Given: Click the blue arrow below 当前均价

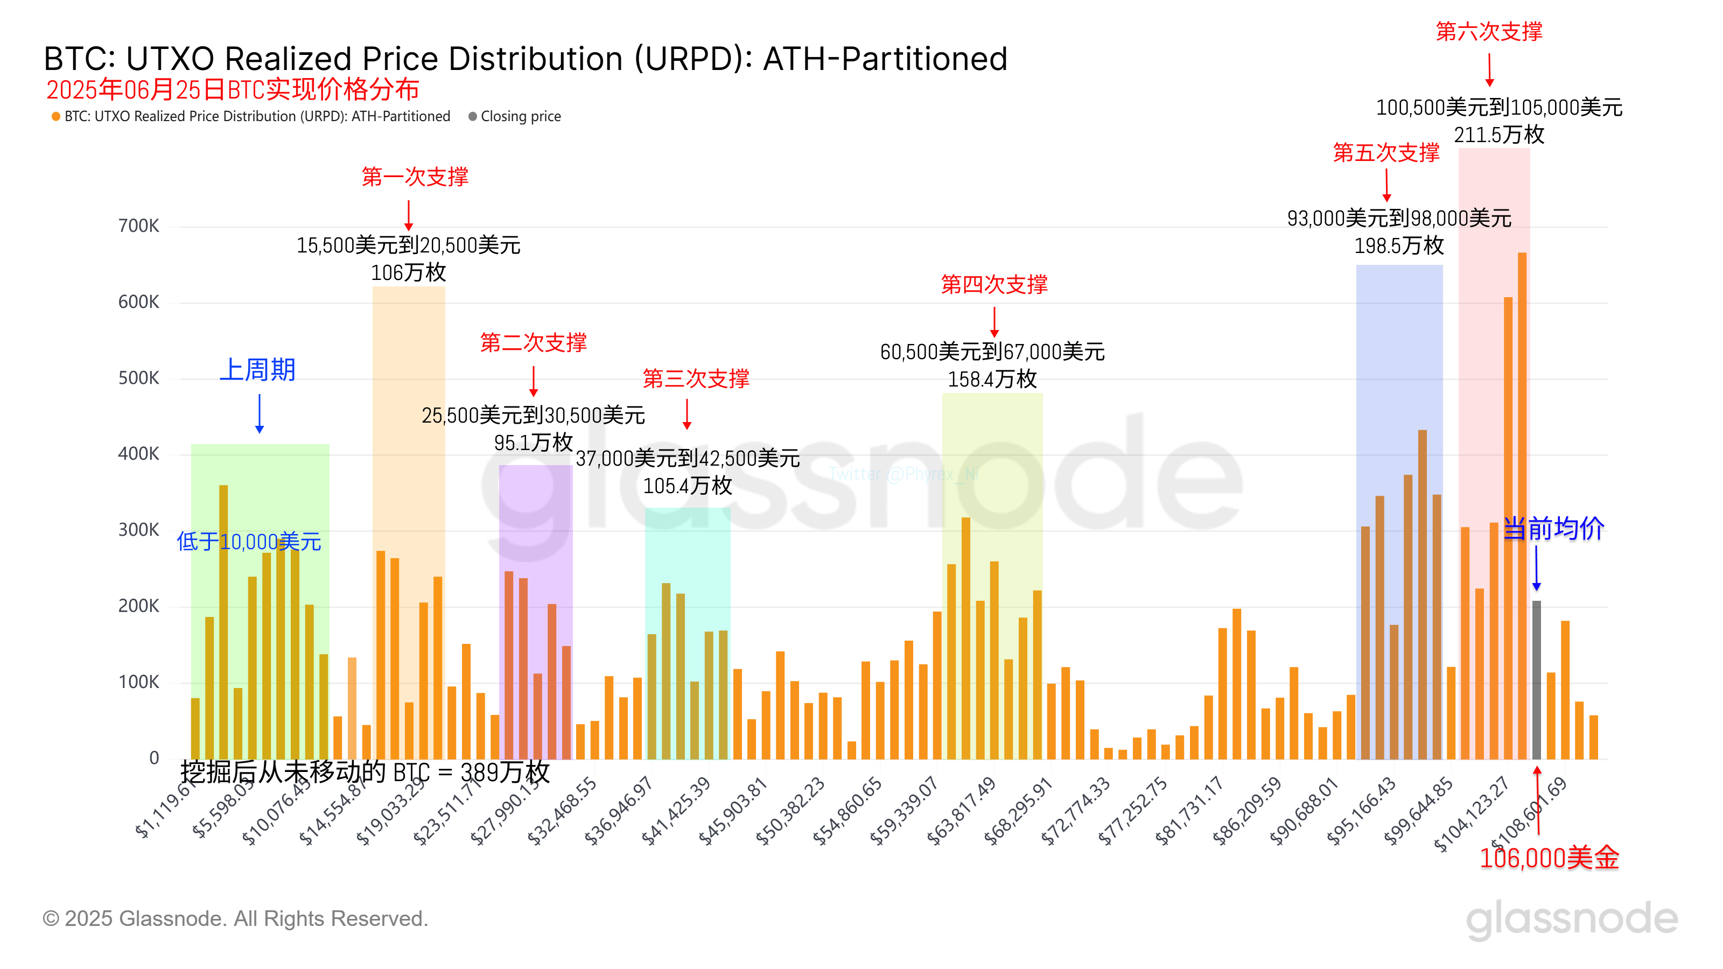Looking at the screenshot, I should click(1536, 568).
